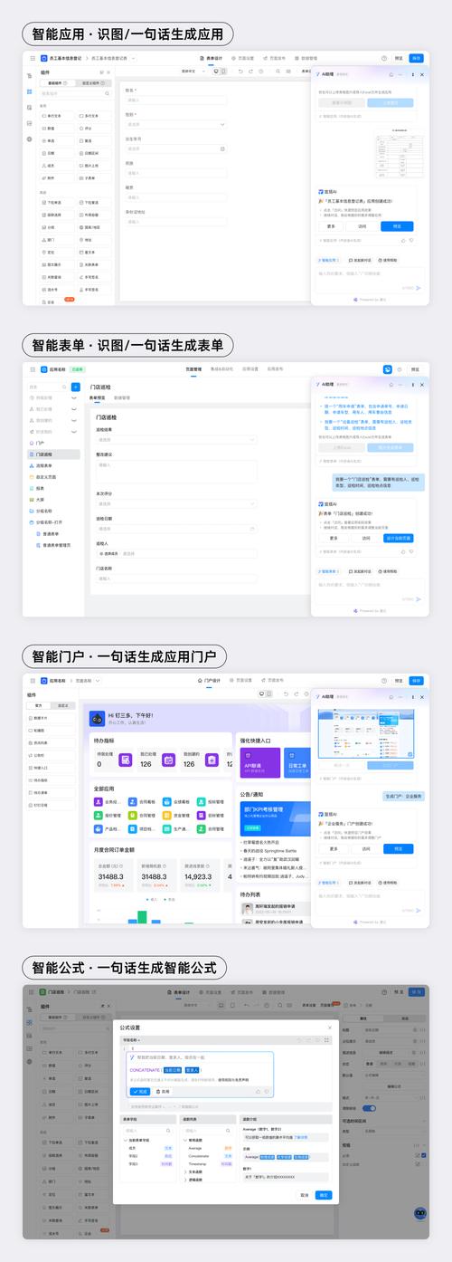This screenshot has width=452, height=1262.
Task: Click the 姓名 input in the employee form
Action: 175,100
